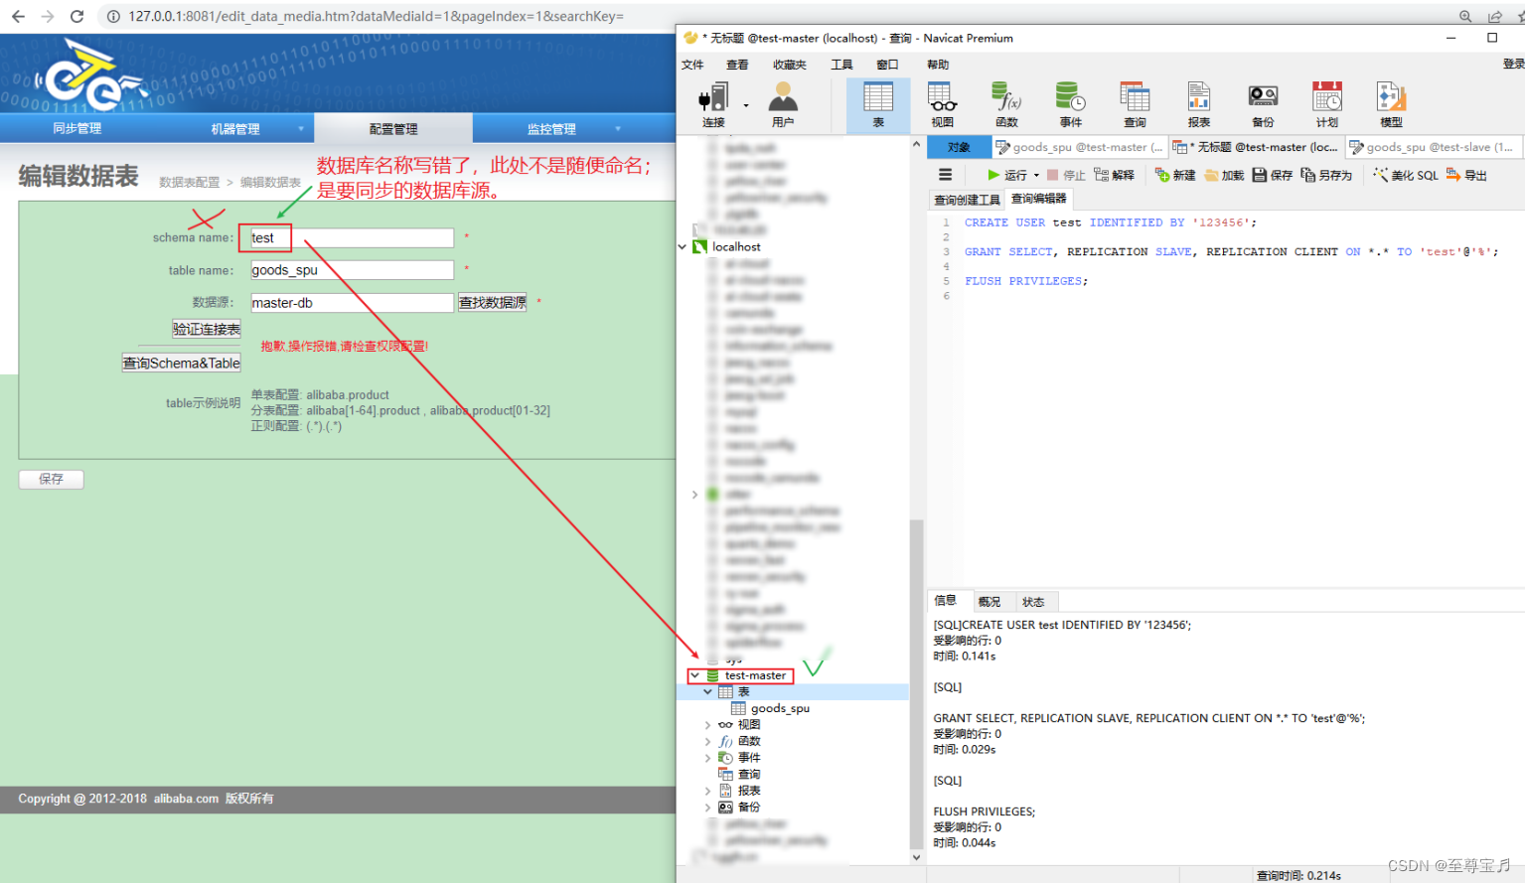The width and height of the screenshot is (1525, 883).
Task: Click 另存为 save-as button
Action: (x=1327, y=175)
